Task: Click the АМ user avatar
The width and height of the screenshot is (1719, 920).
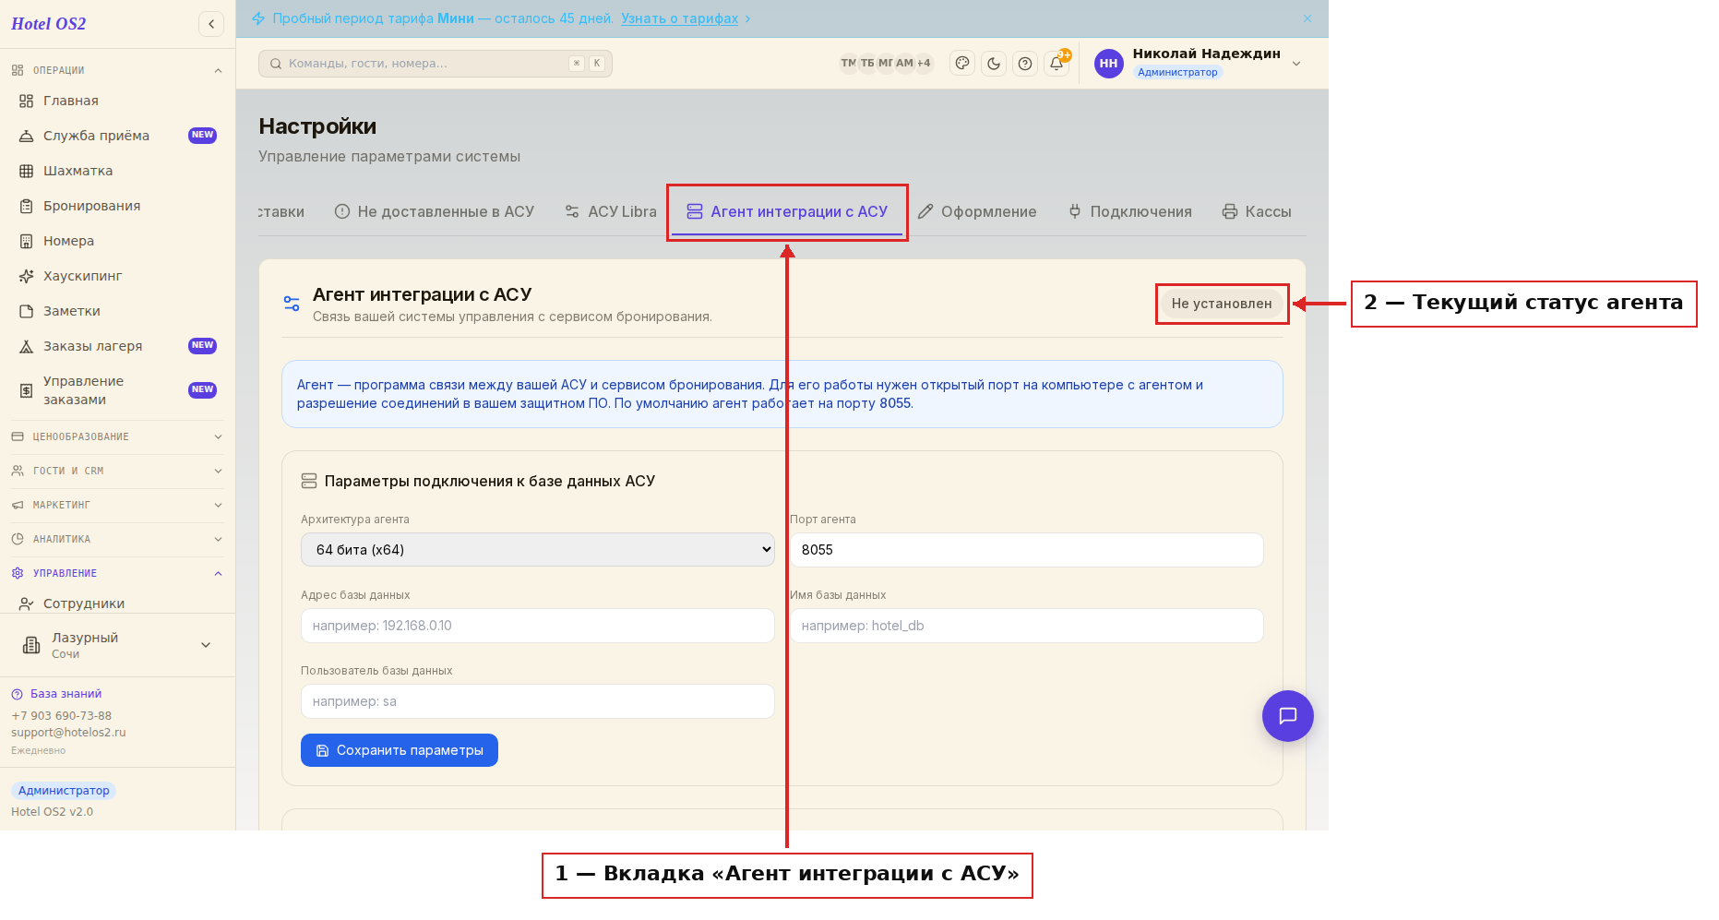Action: click(904, 63)
